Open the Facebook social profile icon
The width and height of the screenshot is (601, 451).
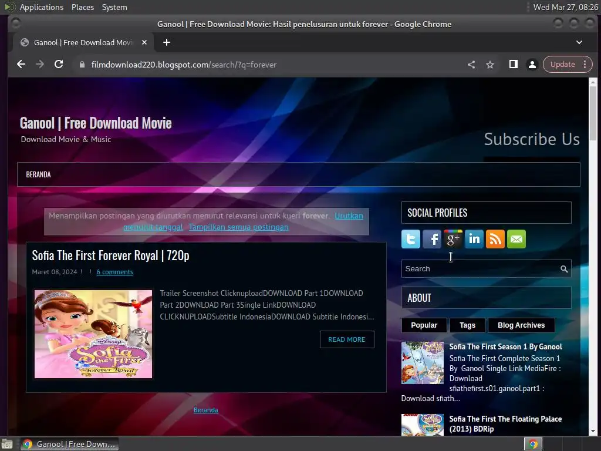[431, 239]
